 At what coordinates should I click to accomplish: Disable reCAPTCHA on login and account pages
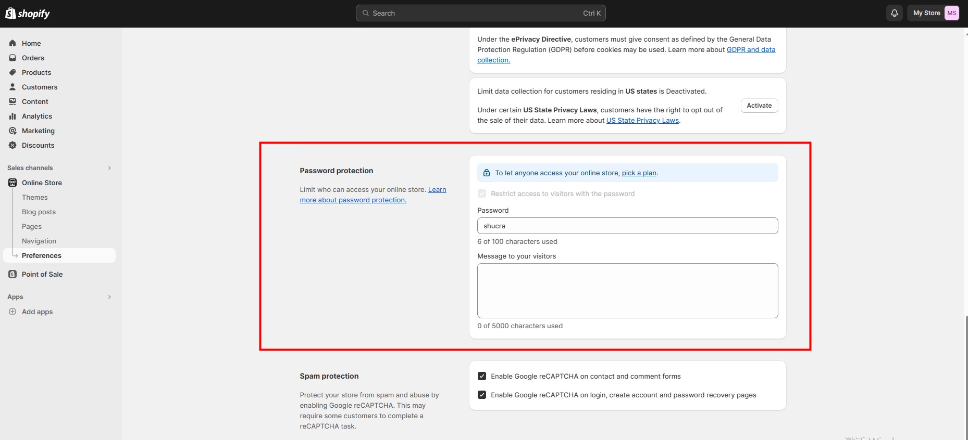click(x=482, y=395)
